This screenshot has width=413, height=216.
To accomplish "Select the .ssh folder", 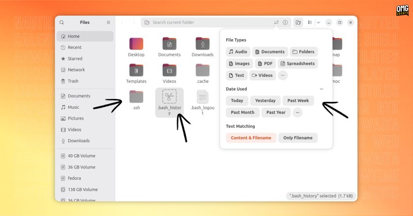I will (136, 100).
